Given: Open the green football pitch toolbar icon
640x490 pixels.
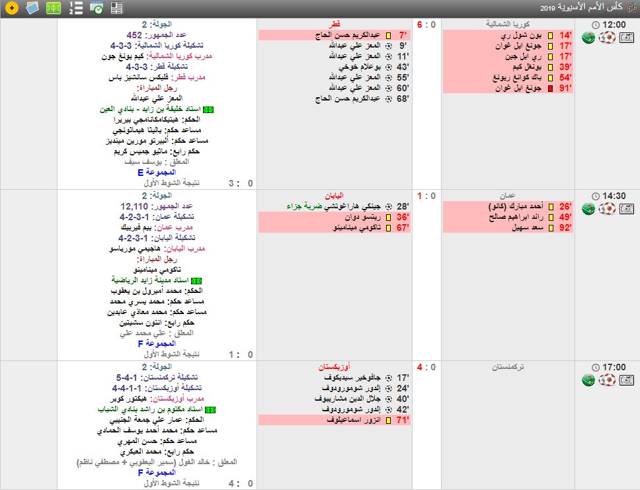Looking at the screenshot, I should click(x=54, y=8).
